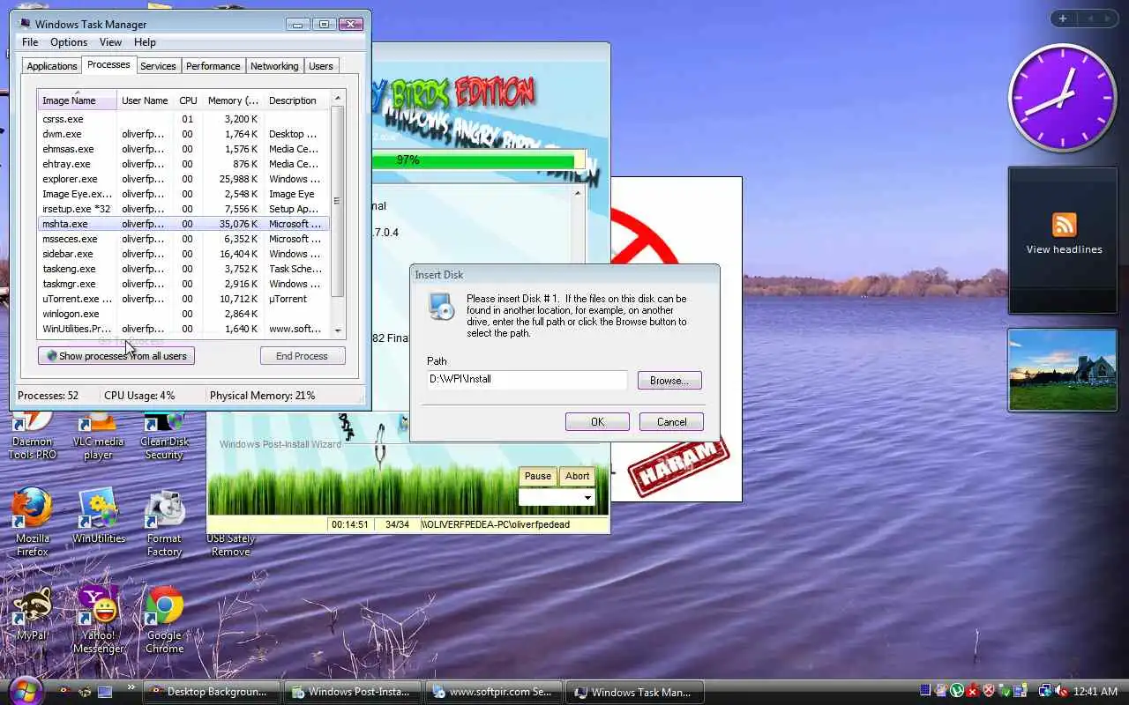The height and width of the screenshot is (705, 1129).
Task: Click the Path input field D:\WPI\Install
Action: [x=527, y=379]
